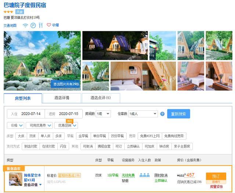Image resolution: width=235 pixels, height=193 pixels.
Task: Click the ¥457 price
Action: [189, 175]
